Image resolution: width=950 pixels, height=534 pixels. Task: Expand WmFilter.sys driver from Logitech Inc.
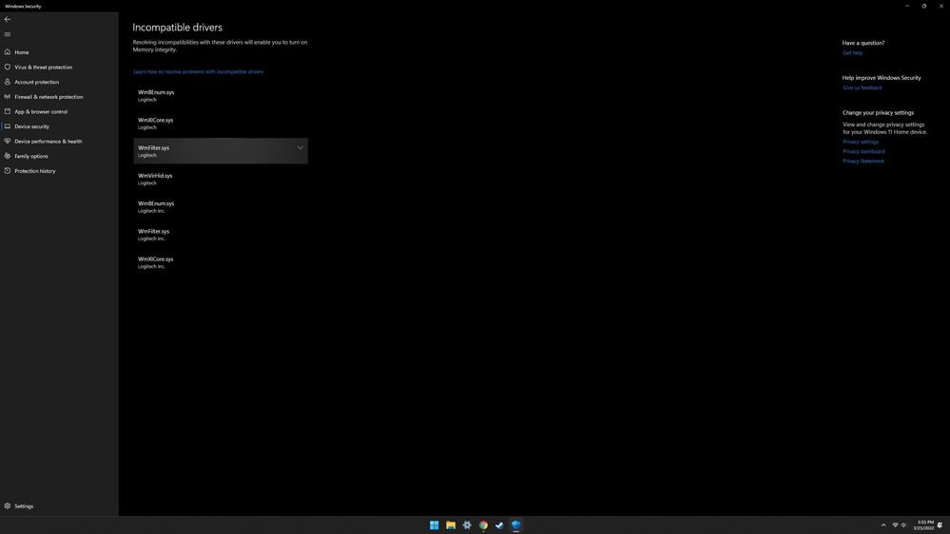point(221,235)
